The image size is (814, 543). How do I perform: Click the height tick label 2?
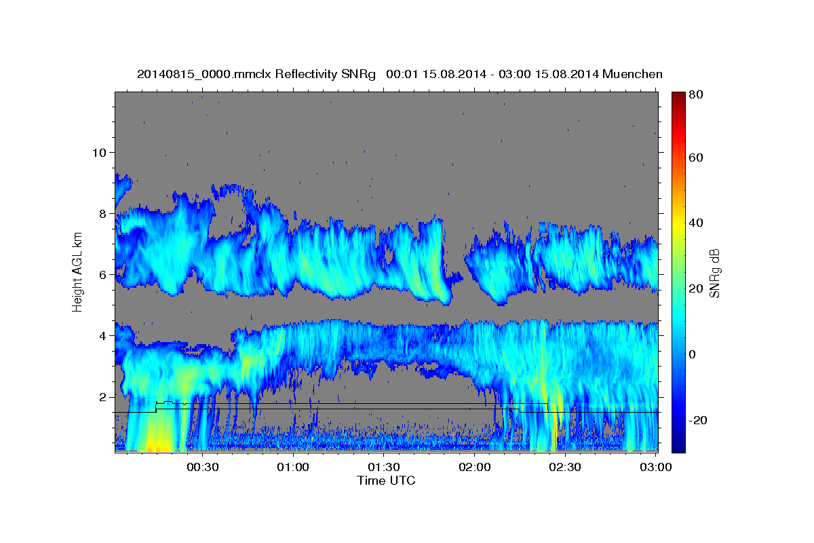(x=103, y=396)
